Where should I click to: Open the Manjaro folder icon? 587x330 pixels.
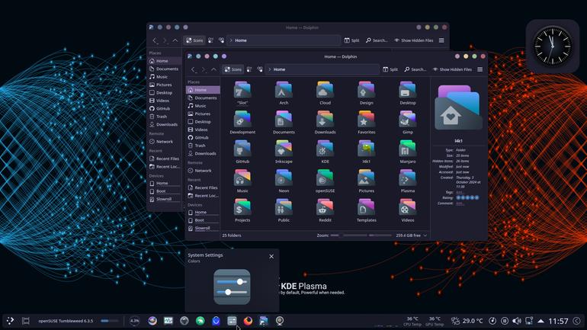click(x=408, y=149)
